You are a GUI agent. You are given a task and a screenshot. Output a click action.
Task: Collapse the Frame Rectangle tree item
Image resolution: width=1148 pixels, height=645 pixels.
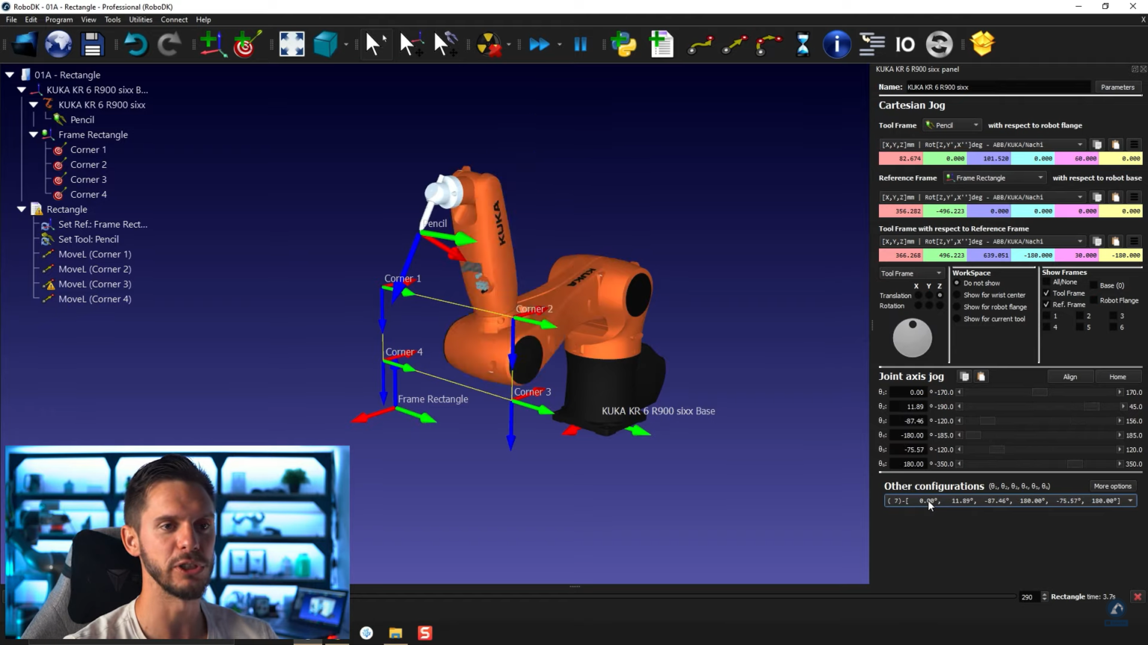click(x=33, y=134)
